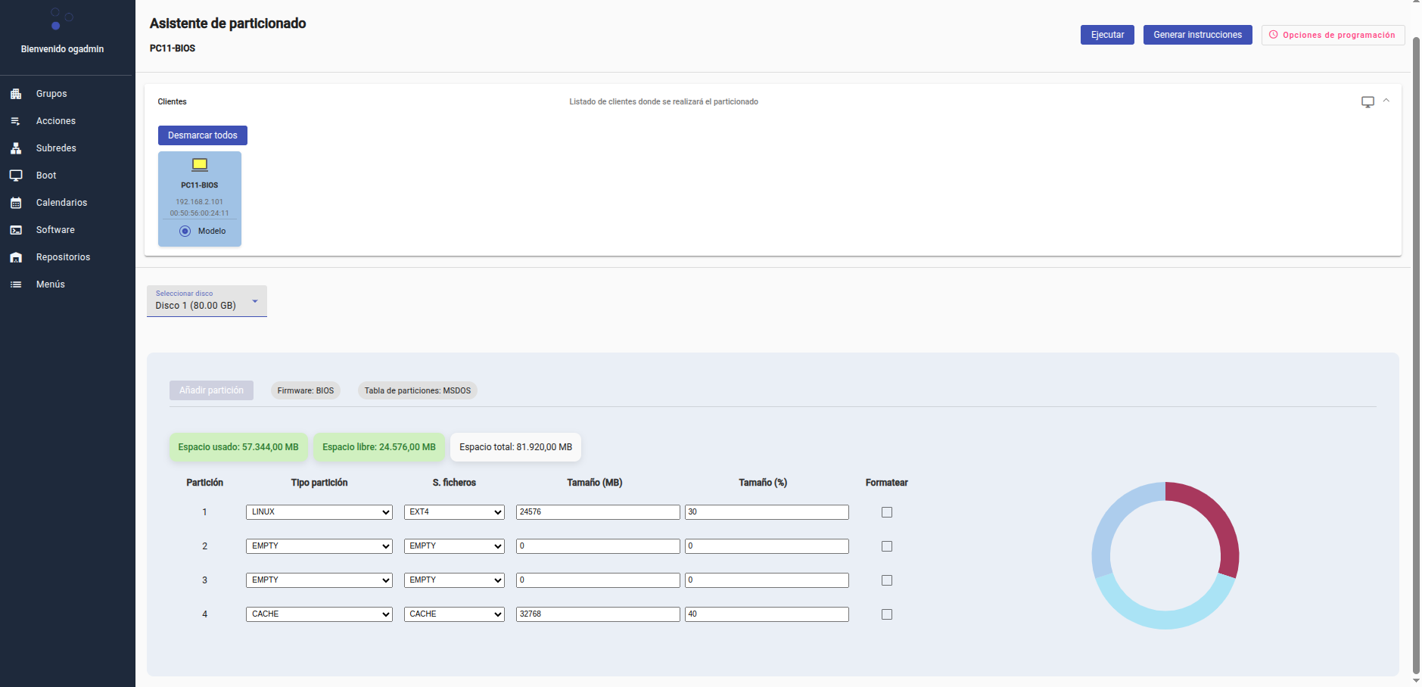This screenshot has height=687, width=1422.
Task: Click the Software terminal icon
Action: [16, 230]
